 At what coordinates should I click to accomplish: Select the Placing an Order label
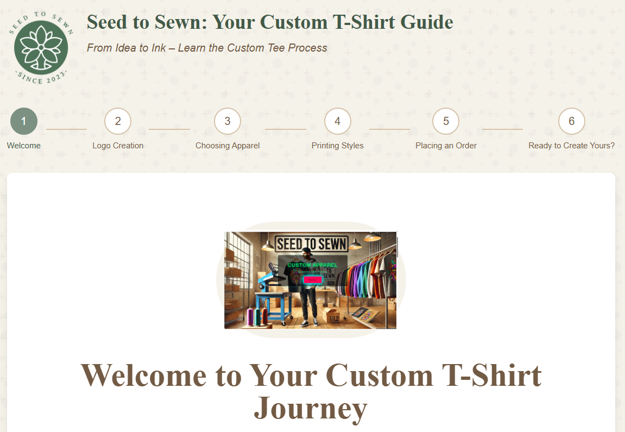pos(446,146)
